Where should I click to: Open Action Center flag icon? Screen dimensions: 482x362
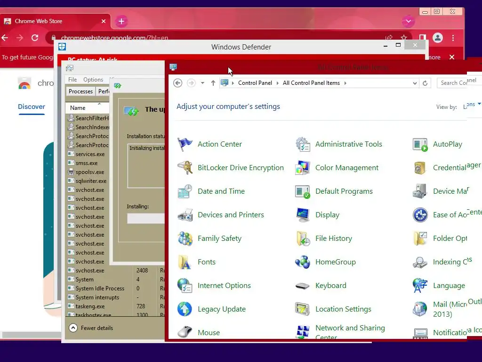[185, 144]
